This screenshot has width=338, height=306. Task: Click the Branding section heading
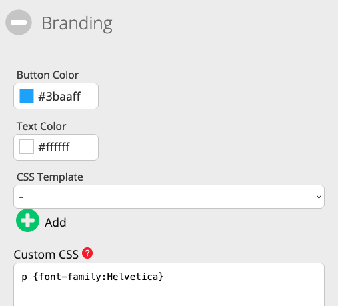(x=77, y=23)
